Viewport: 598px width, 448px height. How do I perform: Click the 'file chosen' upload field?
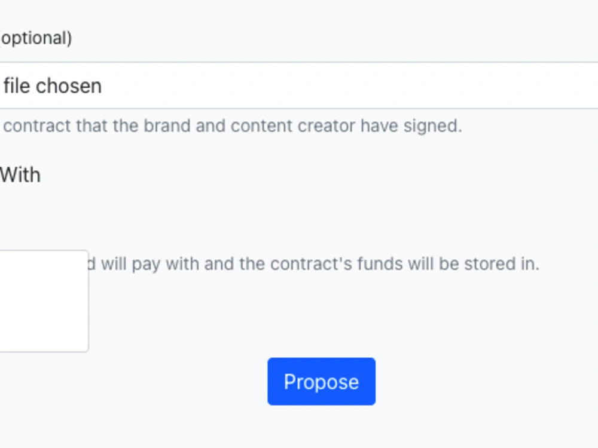299,85
